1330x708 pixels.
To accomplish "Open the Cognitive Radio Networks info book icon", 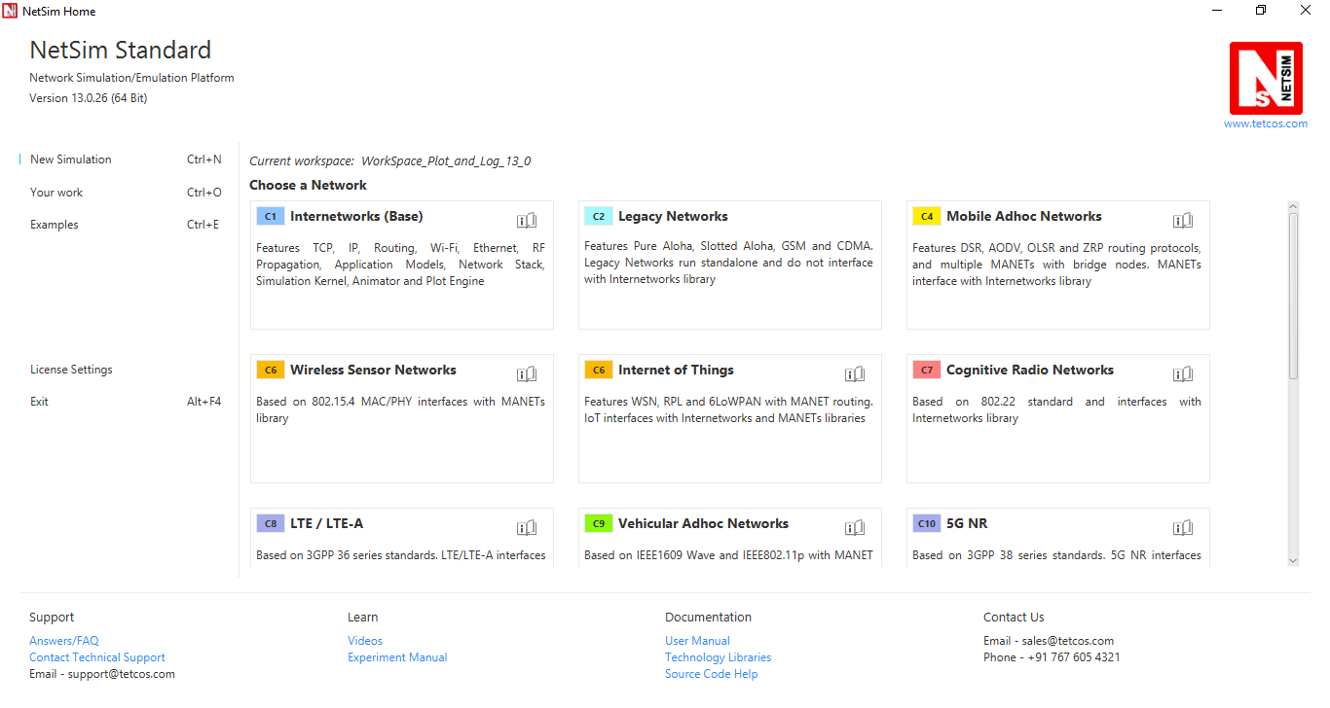I will [1183, 374].
